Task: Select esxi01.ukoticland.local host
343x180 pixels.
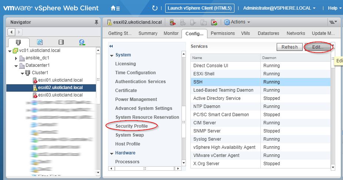Action: (x=60, y=80)
